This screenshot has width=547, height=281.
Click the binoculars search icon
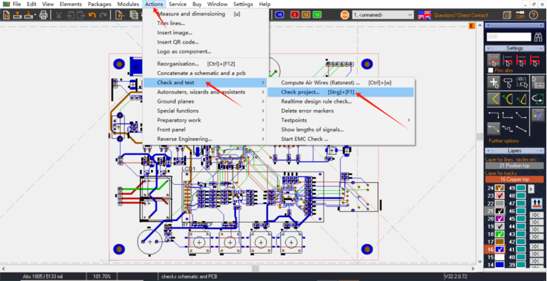coord(538,37)
